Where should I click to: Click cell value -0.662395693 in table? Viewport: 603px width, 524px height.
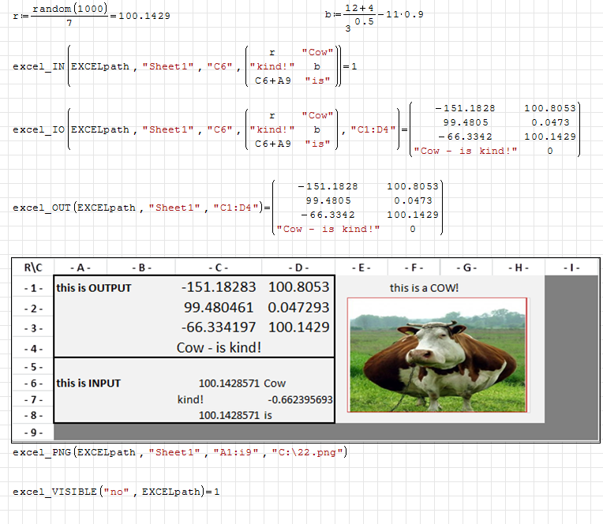coord(300,399)
